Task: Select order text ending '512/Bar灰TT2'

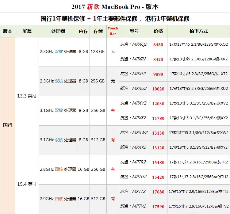Action: (x=199, y=191)
